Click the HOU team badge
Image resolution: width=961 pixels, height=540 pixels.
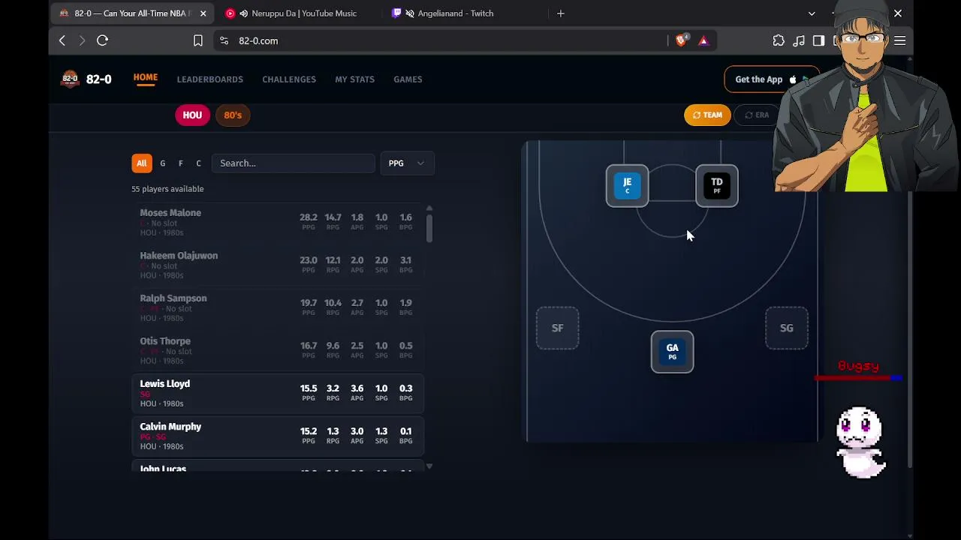[x=192, y=115]
